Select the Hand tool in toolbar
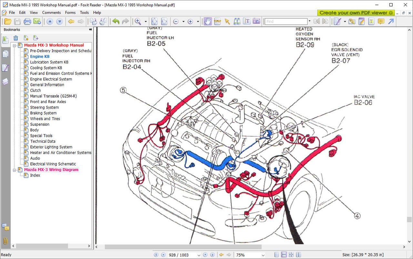The height and width of the screenshot is (259, 413). (207, 21)
